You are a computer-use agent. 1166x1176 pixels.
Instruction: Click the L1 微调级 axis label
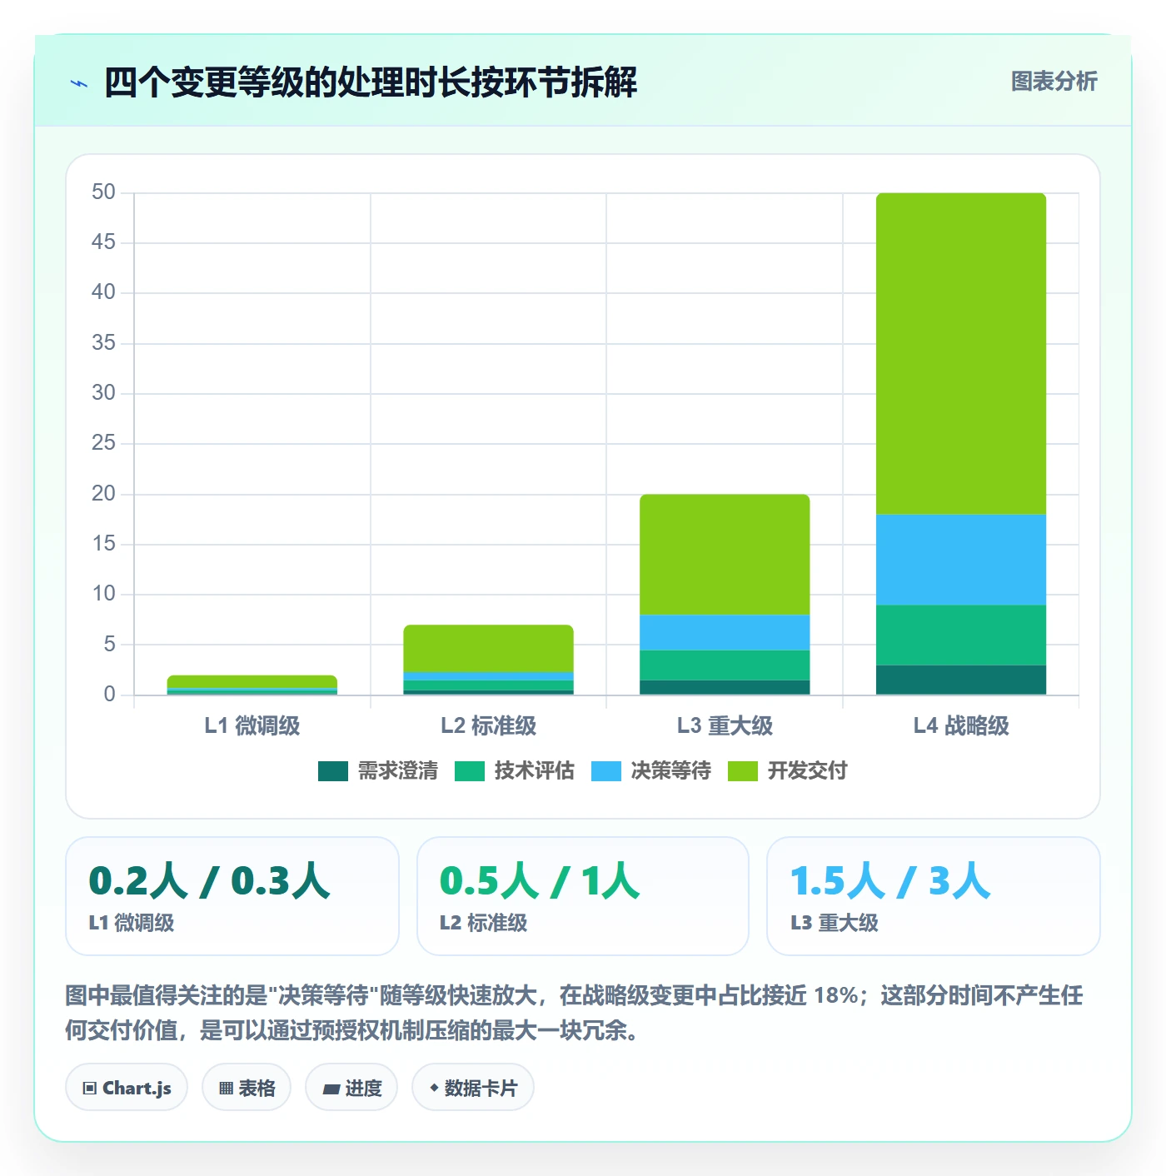click(x=252, y=725)
